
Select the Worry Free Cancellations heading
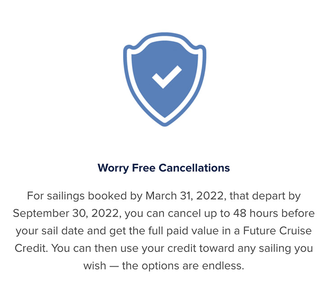[x=164, y=168]
